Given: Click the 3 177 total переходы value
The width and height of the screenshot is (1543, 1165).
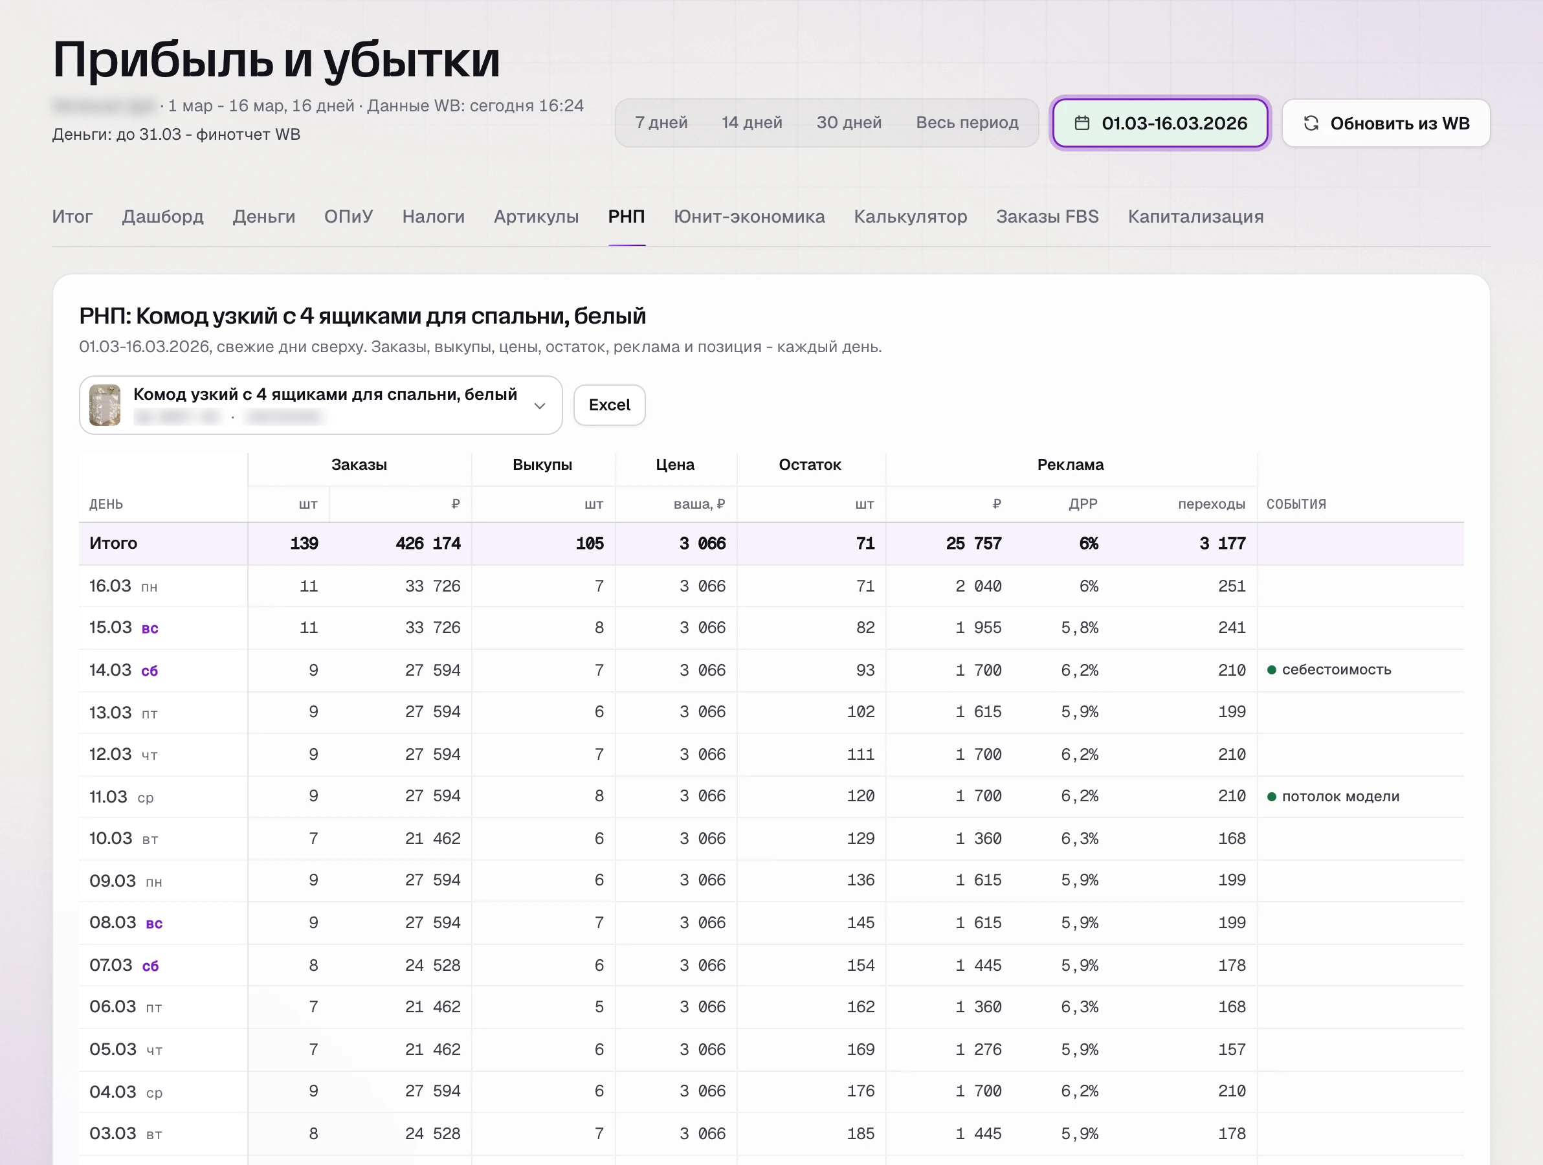Looking at the screenshot, I should point(1222,544).
